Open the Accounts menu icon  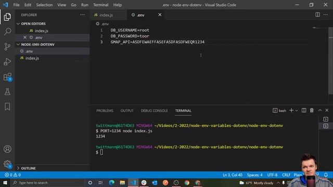coord(7,149)
